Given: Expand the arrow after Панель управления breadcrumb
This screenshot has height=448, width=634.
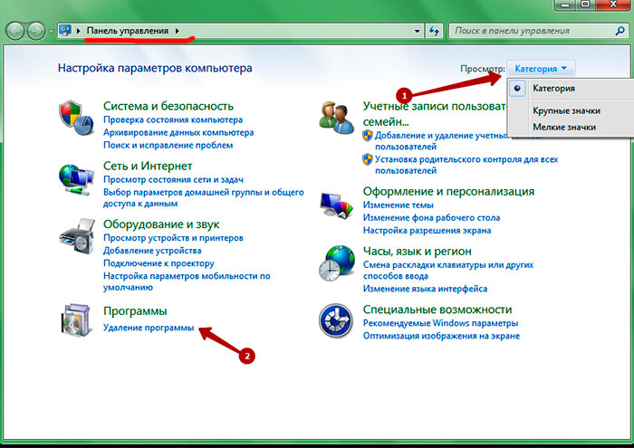Looking at the screenshot, I should click(x=178, y=31).
